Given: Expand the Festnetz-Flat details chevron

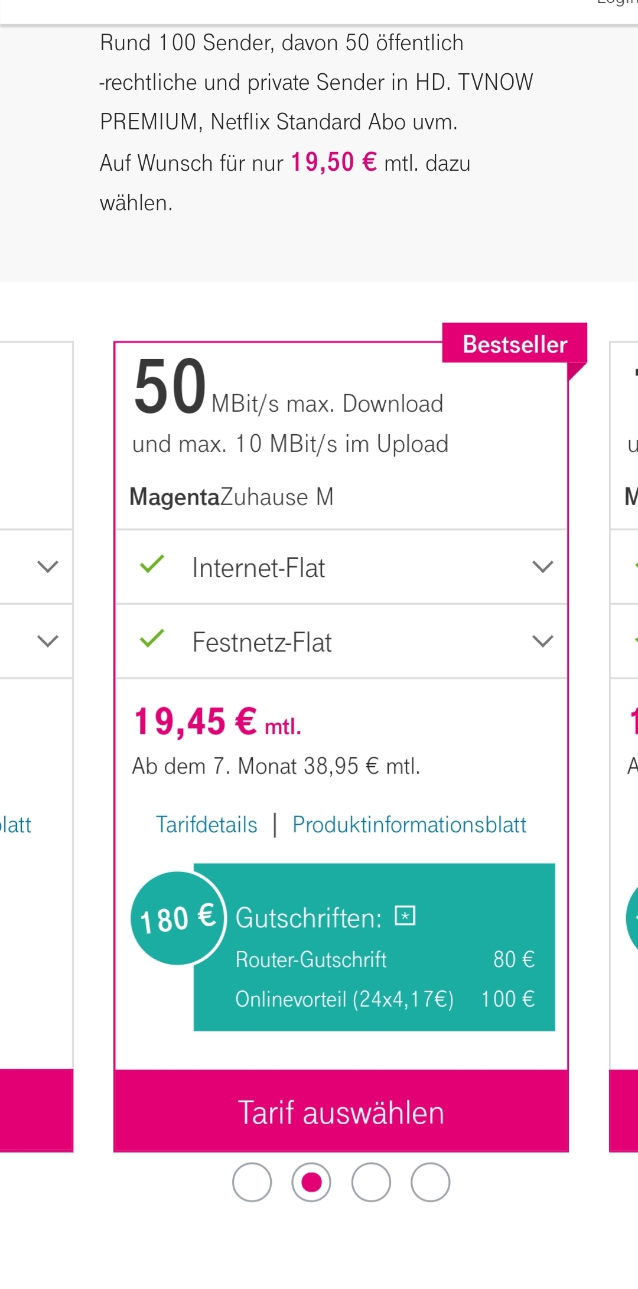Looking at the screenshot, I should point(542,642).
